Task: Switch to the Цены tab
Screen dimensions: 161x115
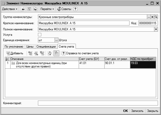Action: 30,47
